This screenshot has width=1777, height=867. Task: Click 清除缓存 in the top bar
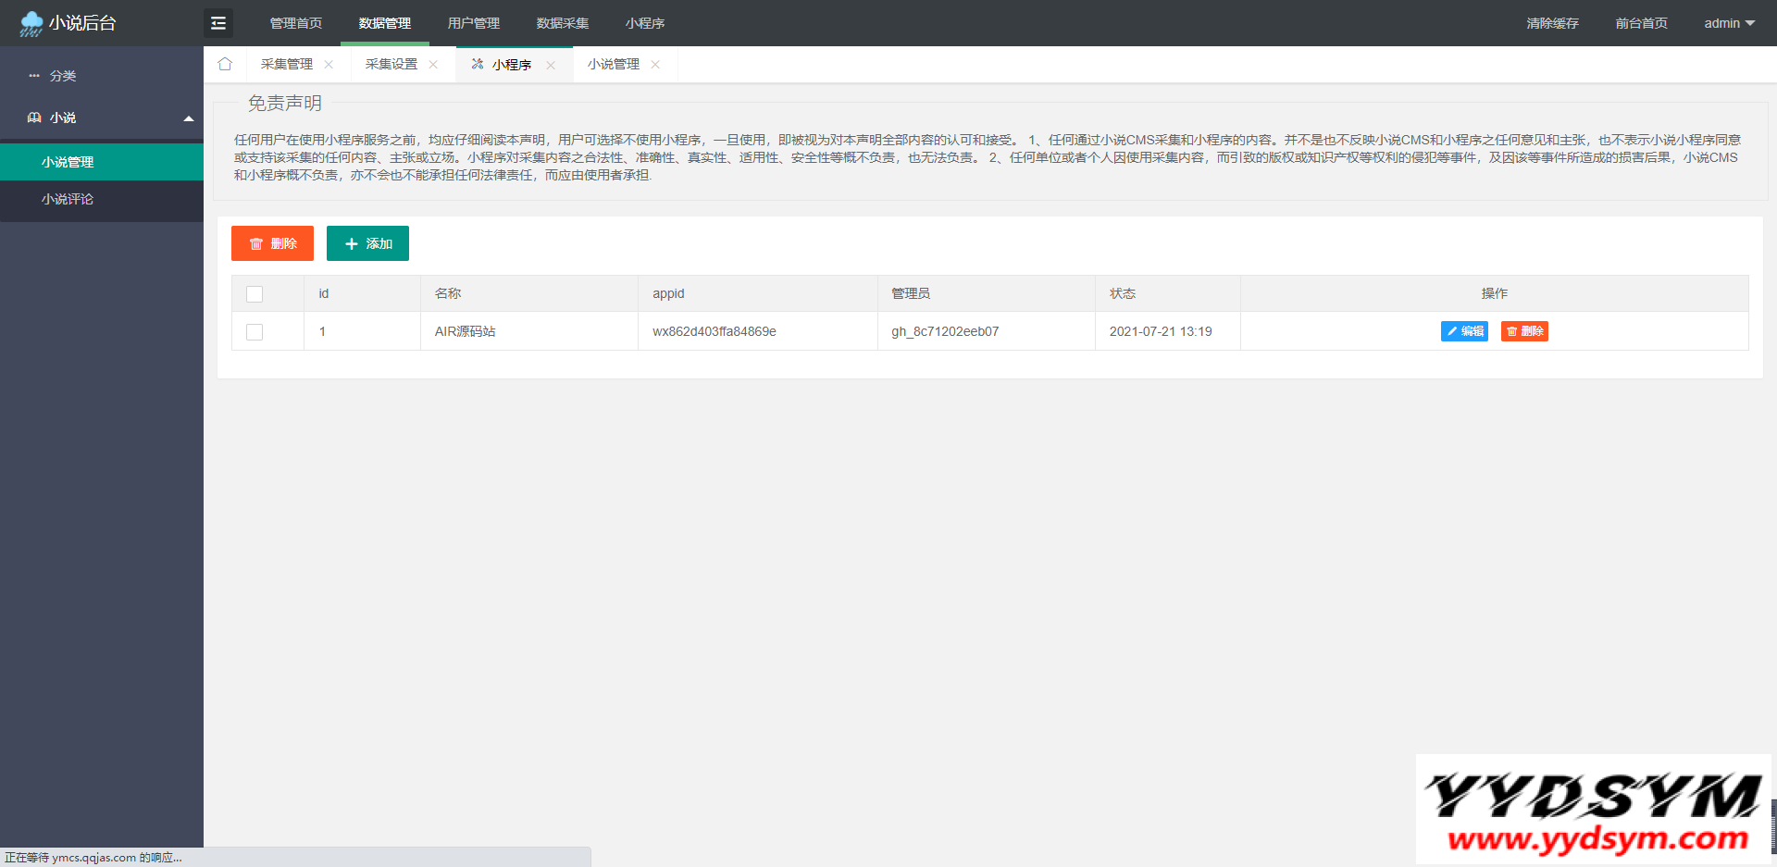(1552, 23)
